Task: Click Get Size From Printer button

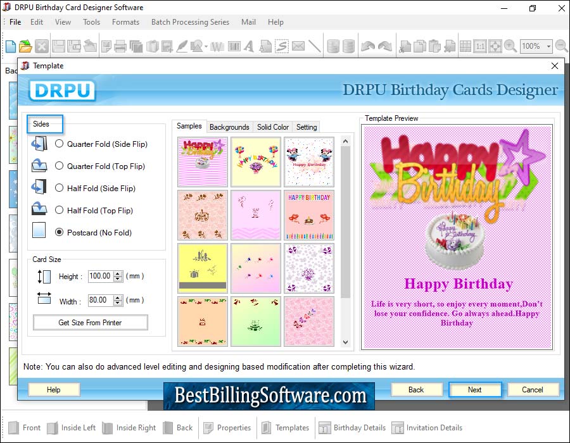Action: pos(90,323)
